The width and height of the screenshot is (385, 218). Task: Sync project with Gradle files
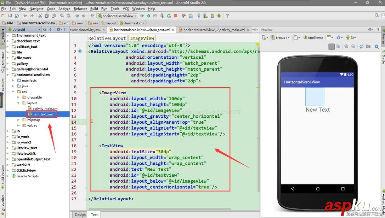[x=199, y=16]
